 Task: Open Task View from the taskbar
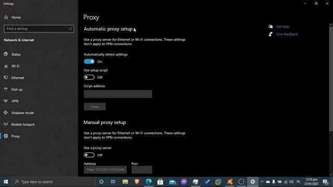point(113,182)
